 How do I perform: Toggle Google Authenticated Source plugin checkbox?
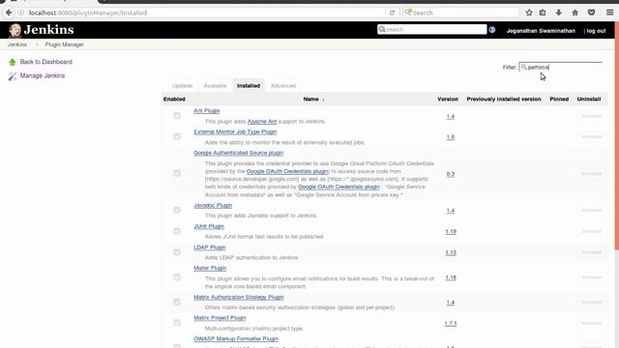(x=177, y=173)
